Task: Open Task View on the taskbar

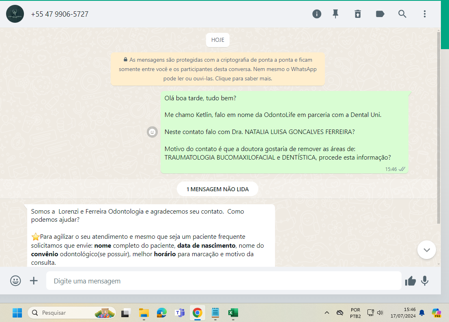Action: [126, 313]
